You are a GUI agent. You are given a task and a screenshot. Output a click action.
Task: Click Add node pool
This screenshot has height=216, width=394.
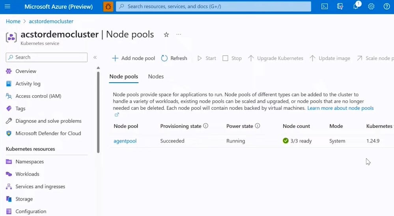tap(133, 58)
